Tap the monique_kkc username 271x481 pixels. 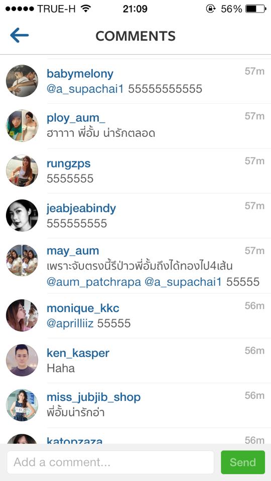point(83,308)
